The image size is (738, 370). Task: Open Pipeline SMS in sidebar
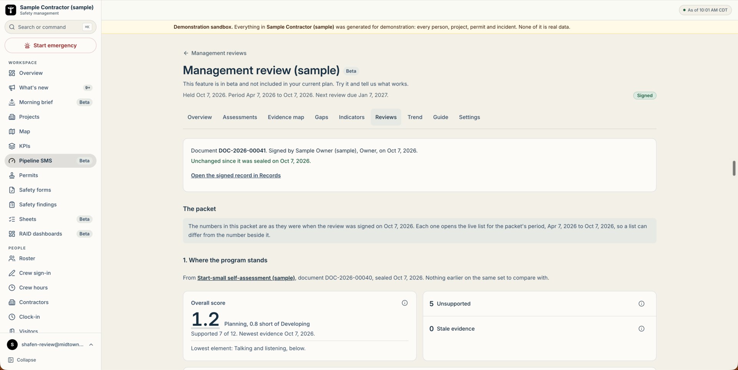coord(50,161)
